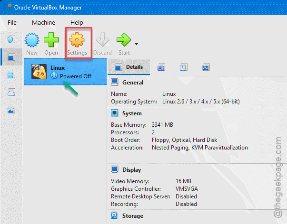The width and height of the screenshot is (287, 224).
Task: Start the virtual machine with green arrow
Action: click(x=124, y=44)
